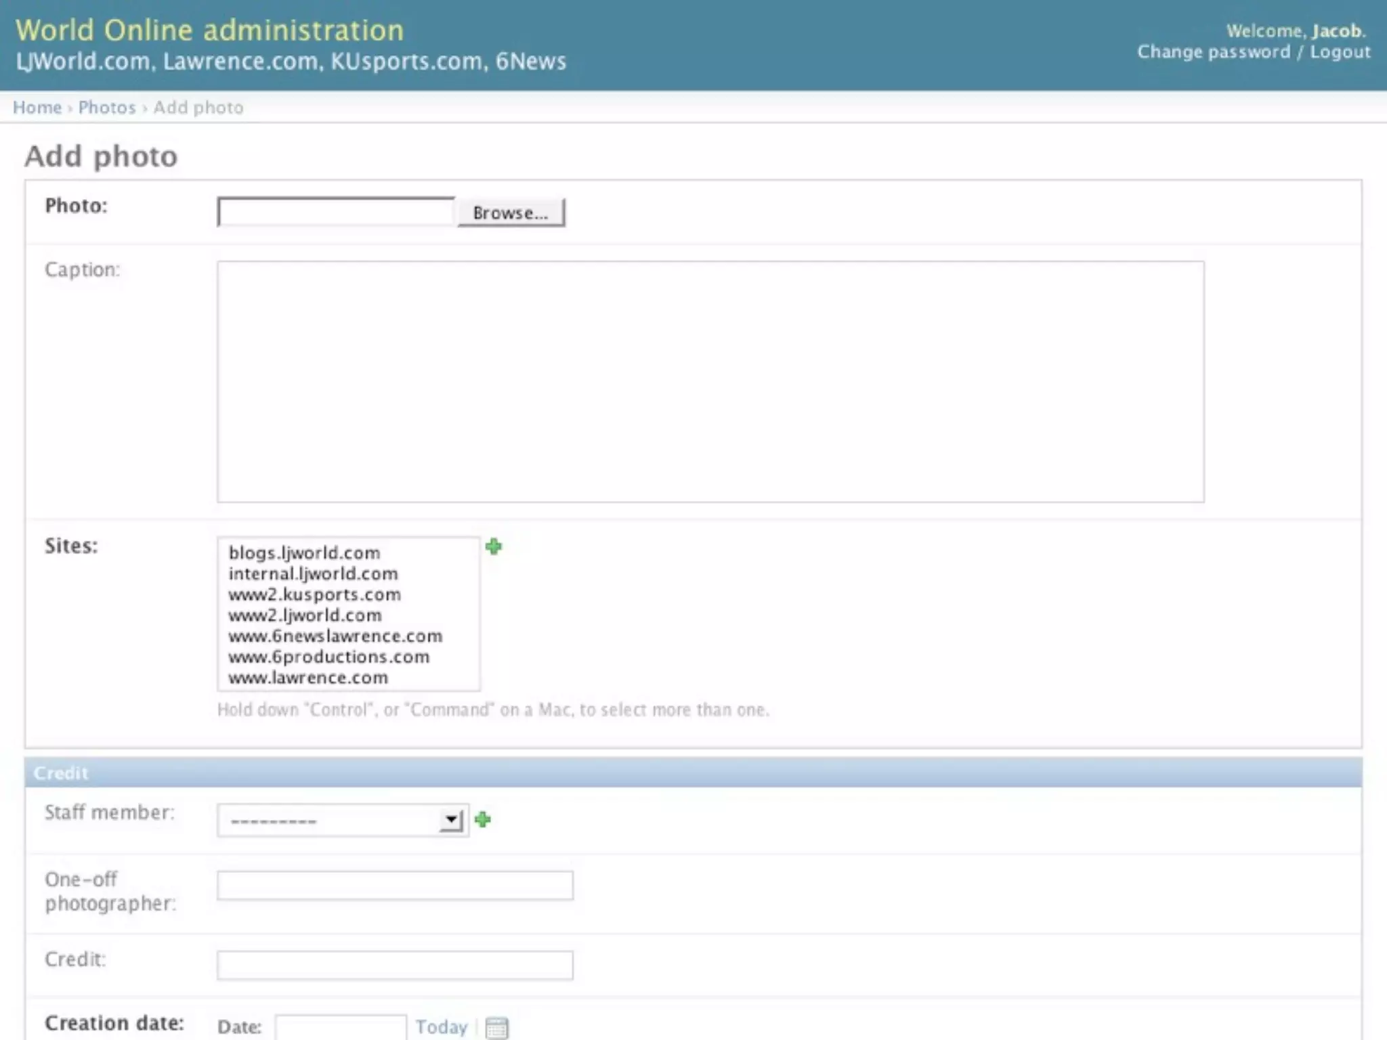Click the Today date shortcut link
The width and height of the screenshot is (1387, 1040).
pos(441,1027)
